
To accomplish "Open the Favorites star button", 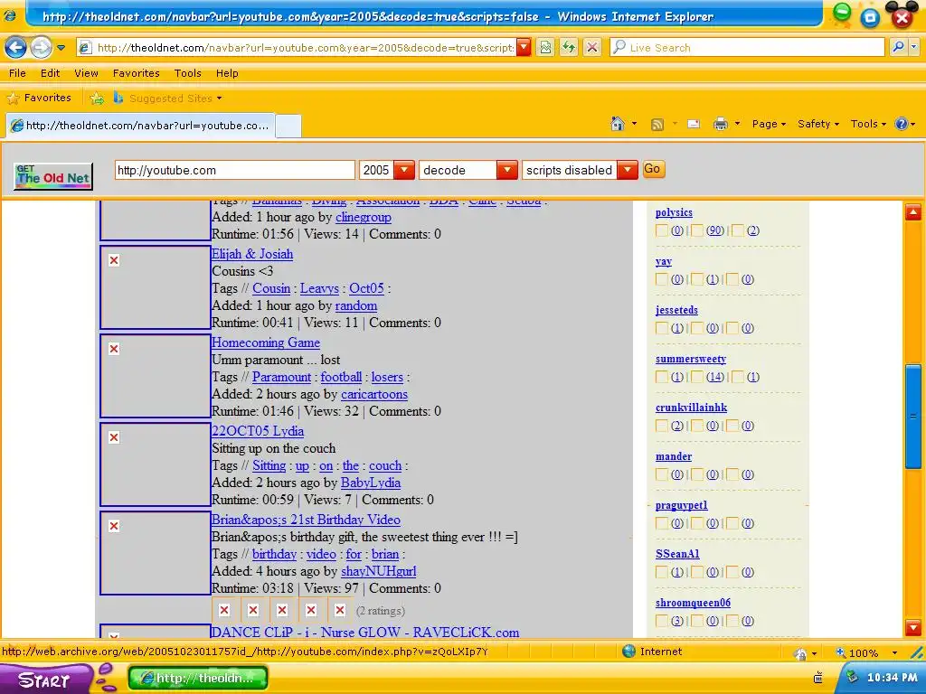I will click(39, 98).
